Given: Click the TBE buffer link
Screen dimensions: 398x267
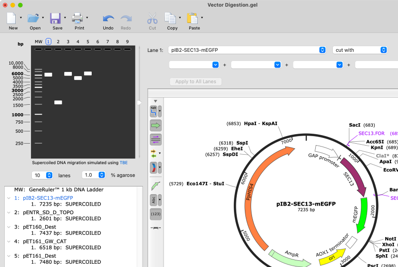Looking at the screenshot, I should click(124, 163).
